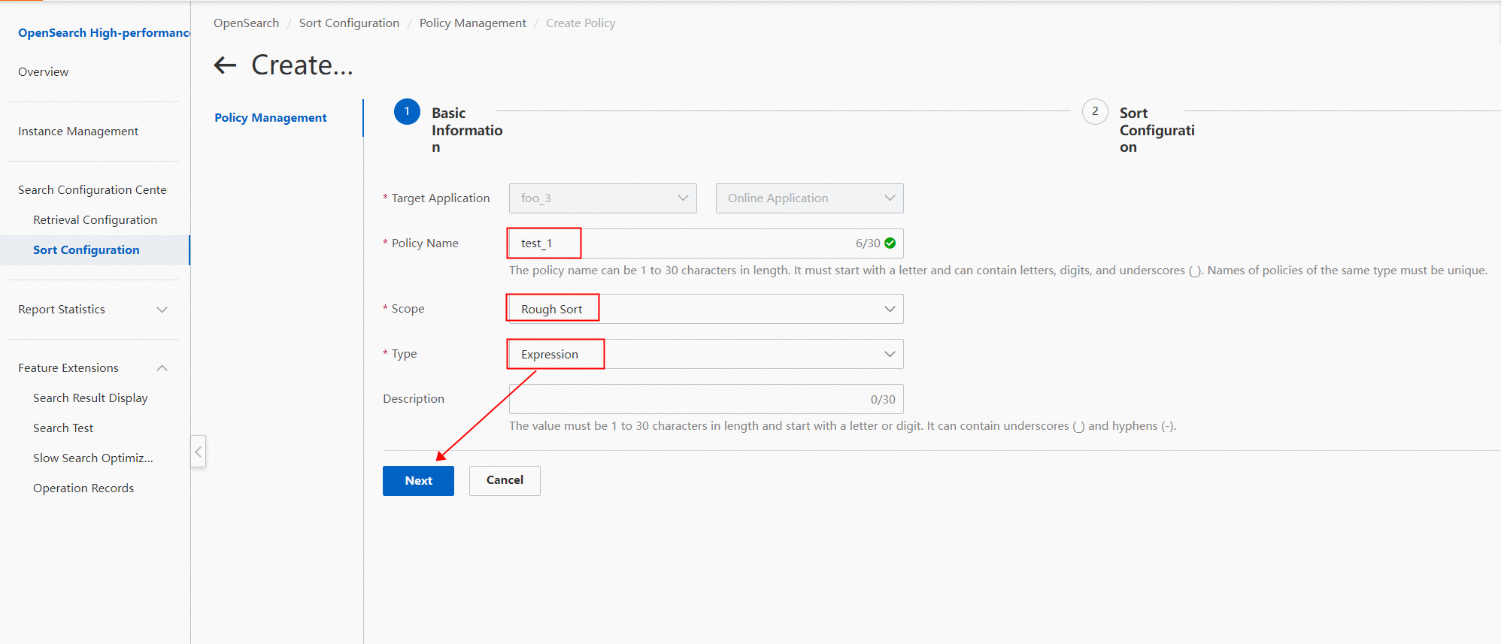
Task: Click the Sort Configuration step label
Action: [1157, 130]
